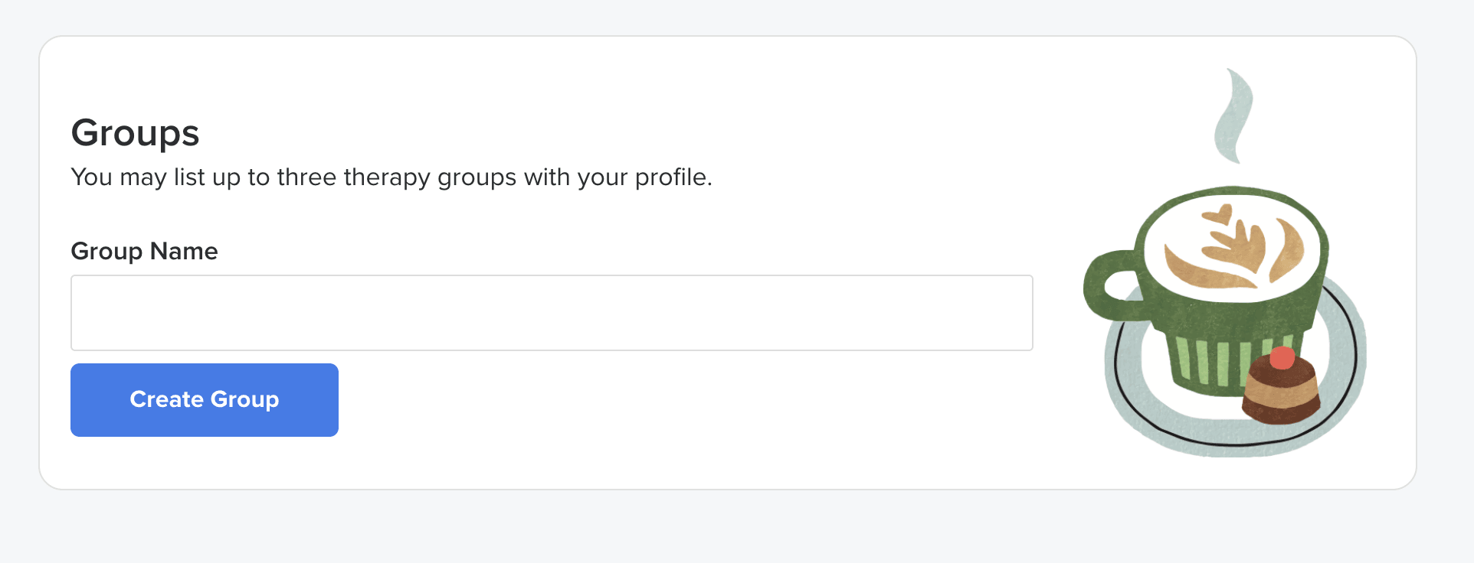Click the word "Create" on the blue button
This screenshot has width=1474, height=563.
(x=166, y=399)
